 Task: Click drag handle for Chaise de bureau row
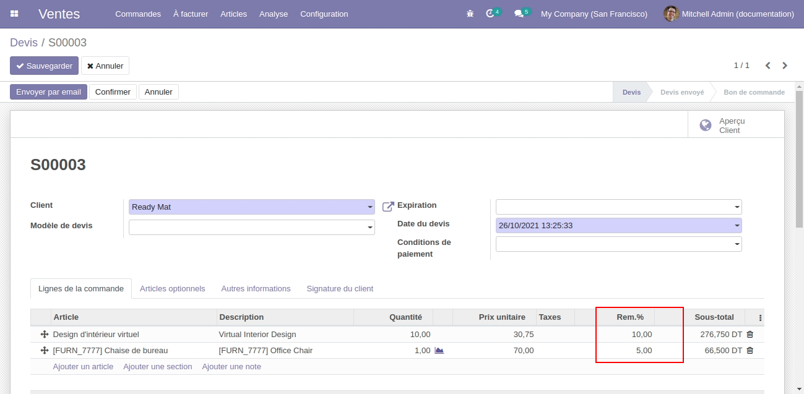44,351
